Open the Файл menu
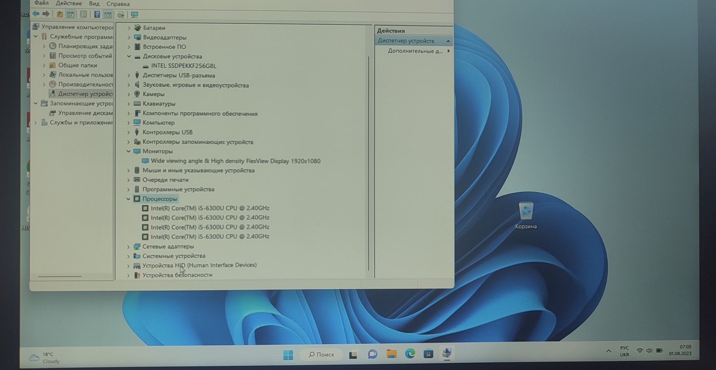The height and width of the screenshot is (370, 716). pyautogui.click(x=42, y=3)
